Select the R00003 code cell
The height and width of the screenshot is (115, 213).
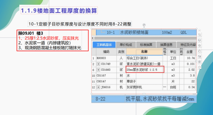click(x=106, y=58)
